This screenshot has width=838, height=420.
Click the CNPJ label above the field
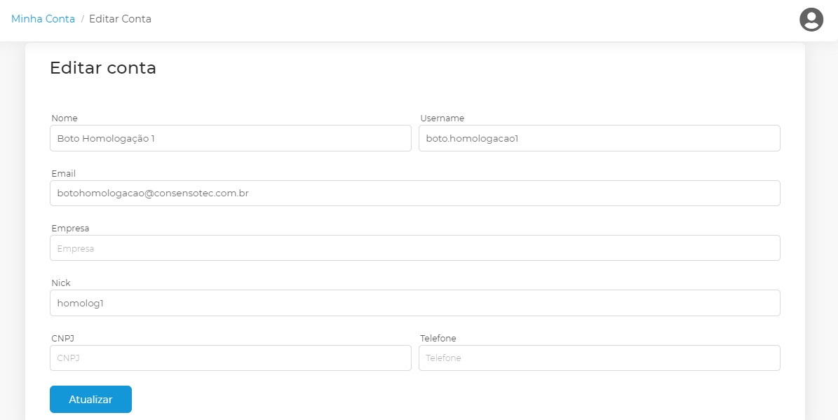[x=63, y=338]
